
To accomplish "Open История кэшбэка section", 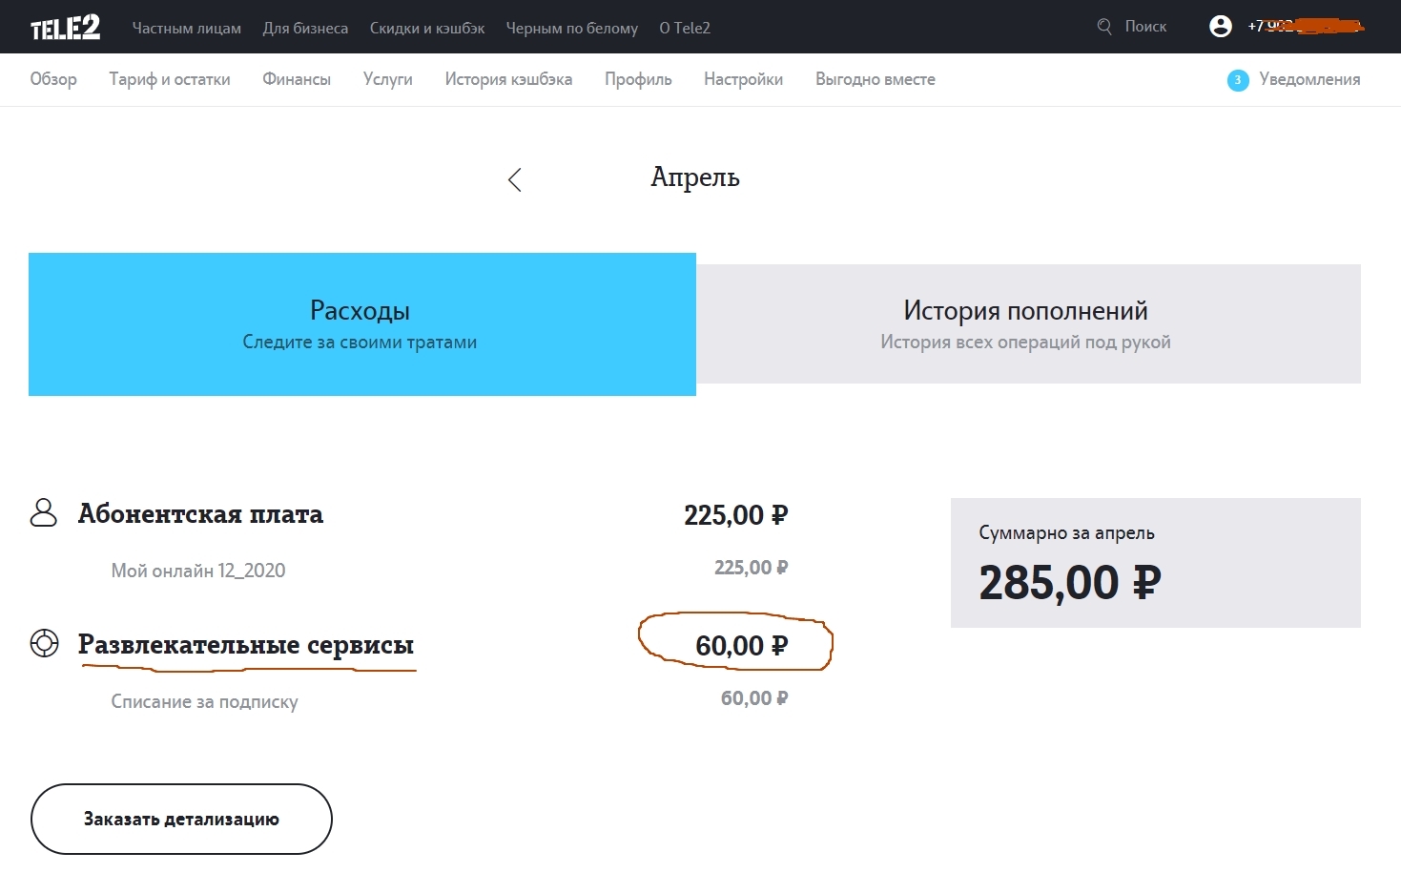I will 508,79.
